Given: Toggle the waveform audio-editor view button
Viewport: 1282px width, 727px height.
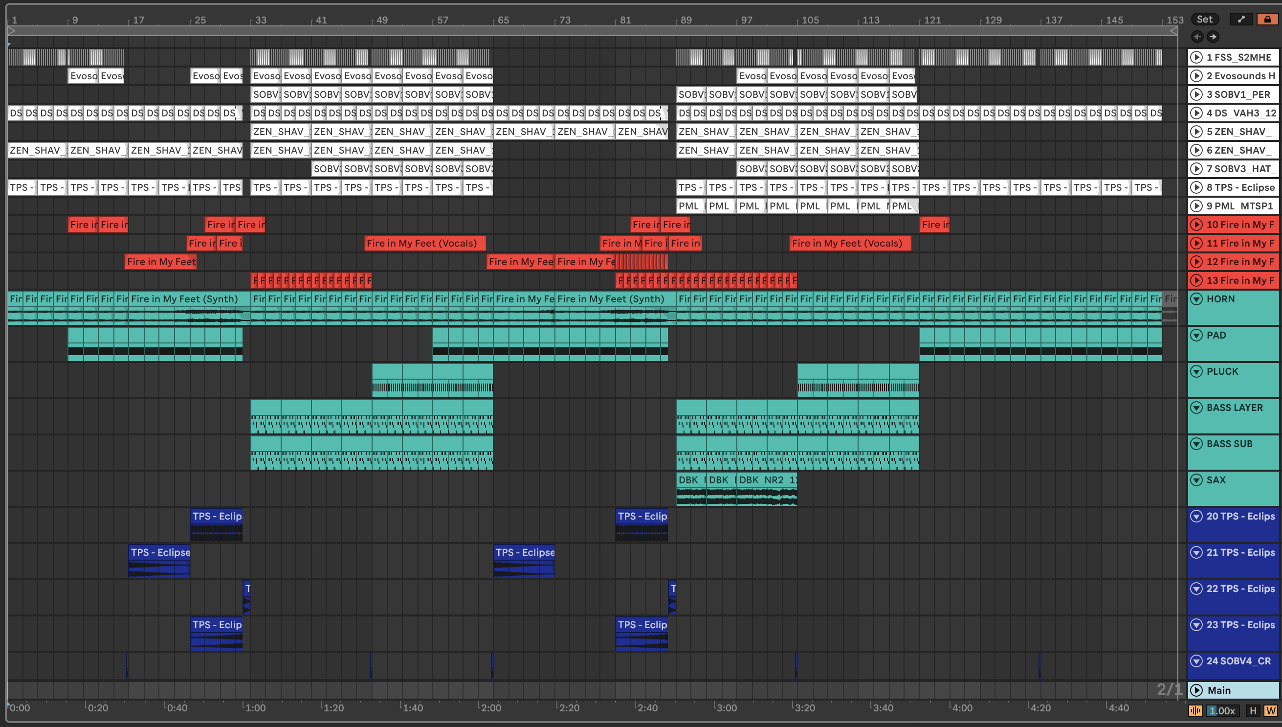Looking at the screenshot, I should [1195, 710].
